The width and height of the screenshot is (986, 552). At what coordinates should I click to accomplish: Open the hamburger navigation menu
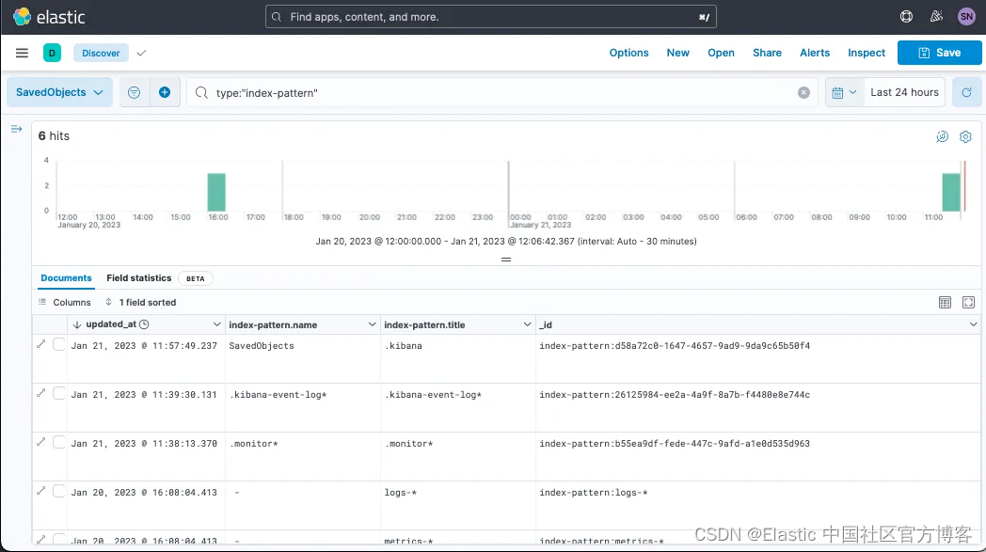pos(22,53)
